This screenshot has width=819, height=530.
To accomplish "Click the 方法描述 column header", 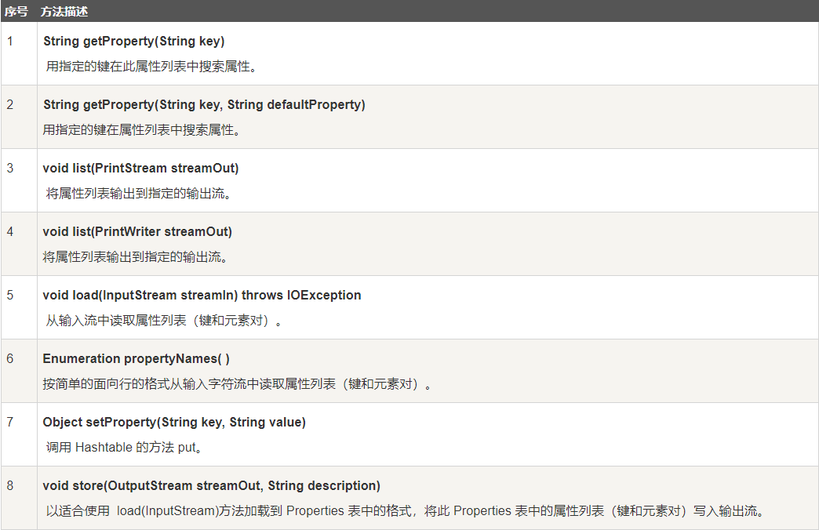I will [64, 12].
